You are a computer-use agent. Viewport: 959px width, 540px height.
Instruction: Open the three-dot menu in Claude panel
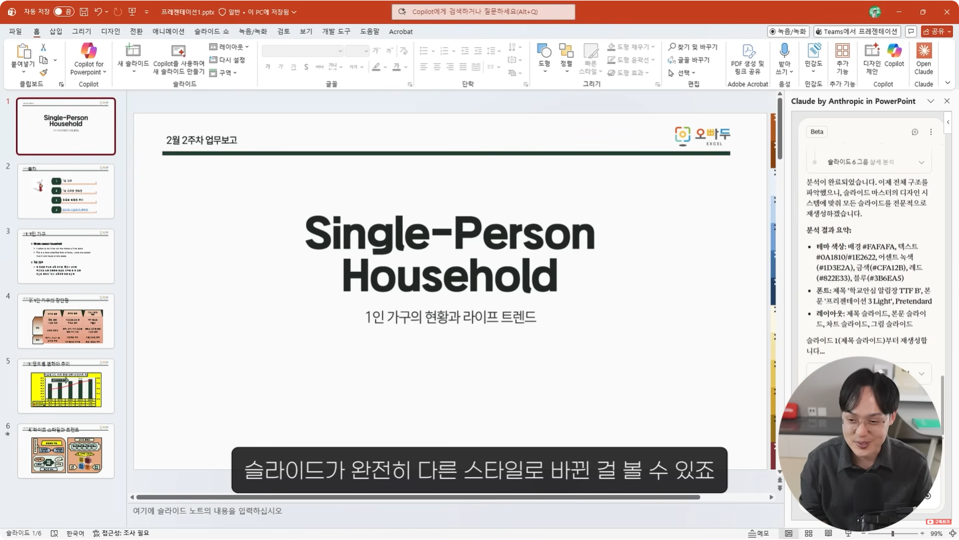pyautogui.click(x=931, y=132)
